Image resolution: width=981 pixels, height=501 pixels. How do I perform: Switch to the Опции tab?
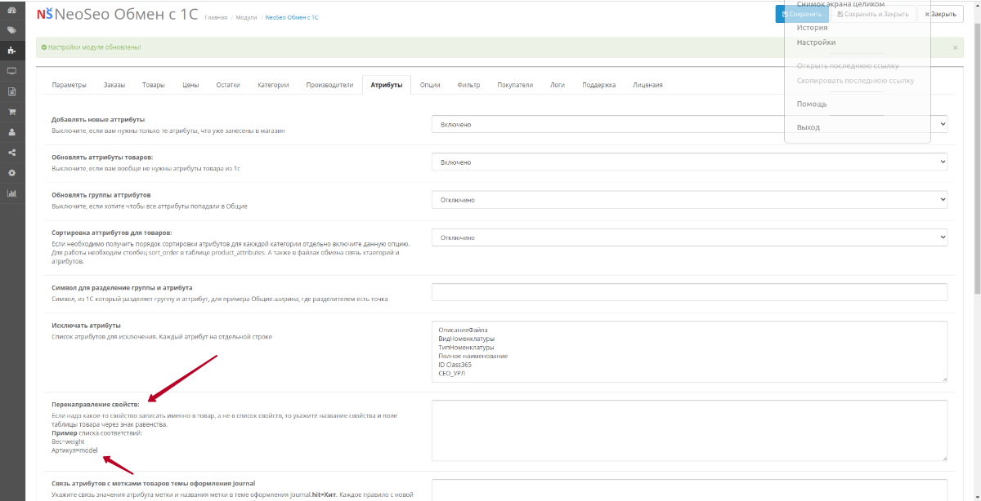point(430,85)
